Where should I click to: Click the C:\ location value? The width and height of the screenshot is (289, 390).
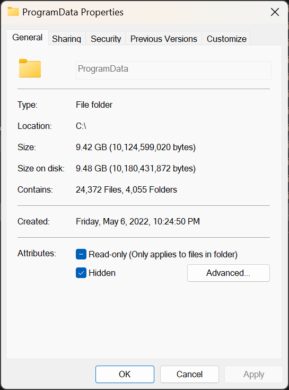[81, 126]
